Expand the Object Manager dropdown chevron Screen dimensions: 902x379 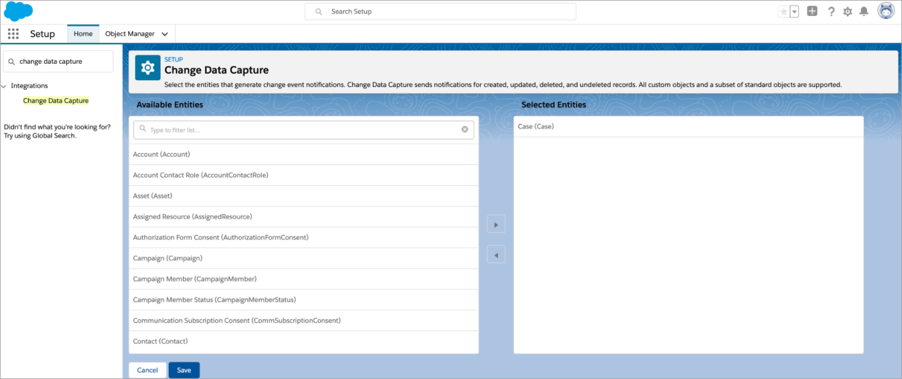point(164,34)
